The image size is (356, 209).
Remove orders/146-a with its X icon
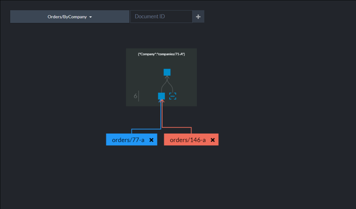tap(213, 140)
